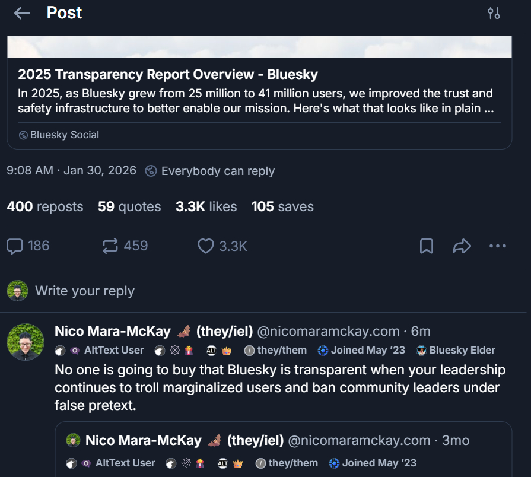Save the post with bookmark icon
Image resolution: width=531 pixels, height=477 pixels.
point(427,246)
